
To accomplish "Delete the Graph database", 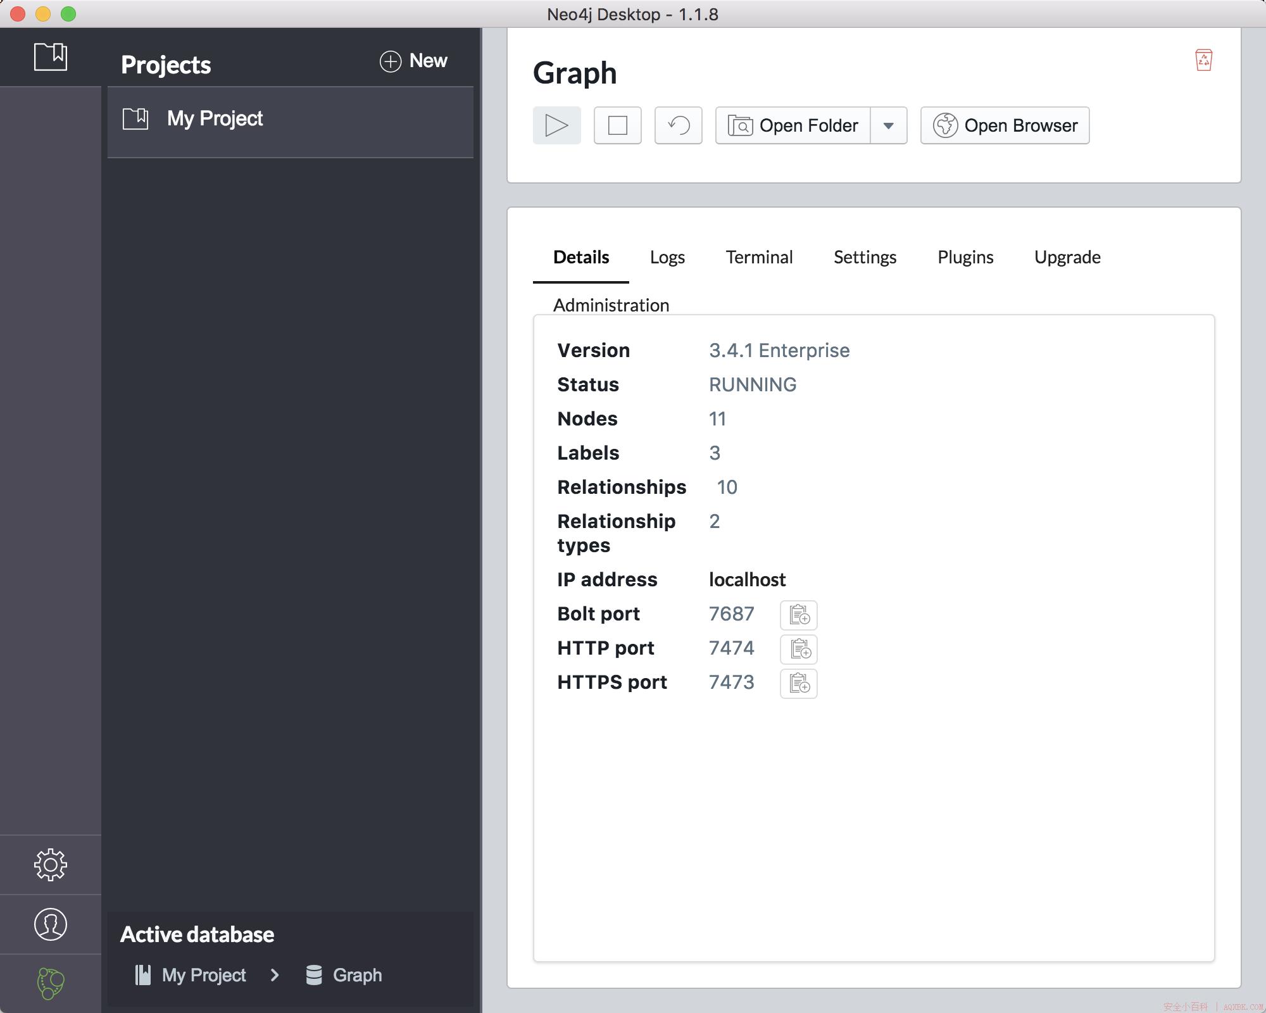I will [1204, 60].
